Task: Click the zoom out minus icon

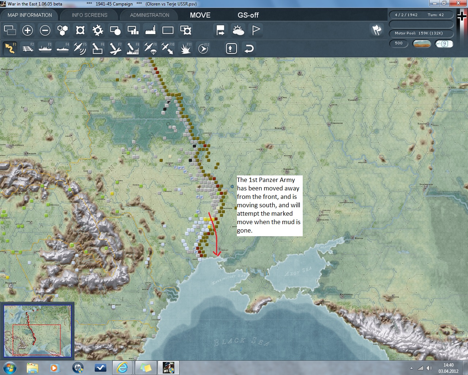Action: point(45,30)
